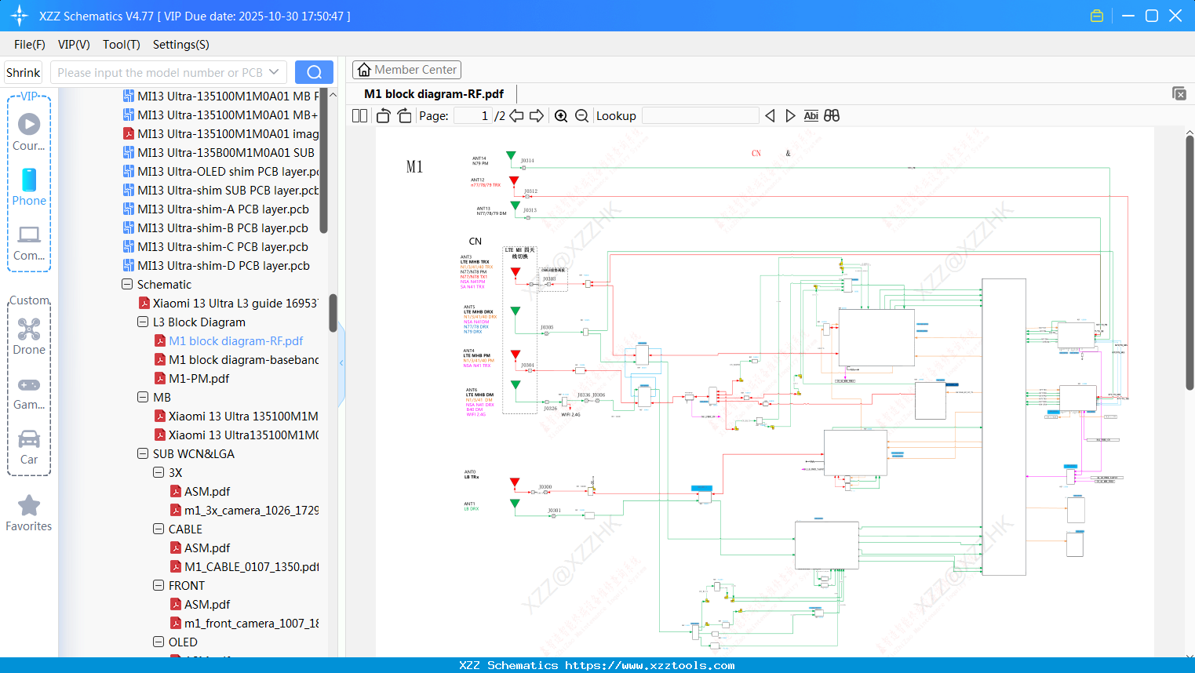Zoom out of the PDF page
This screenshot has height=673, width=1195.
581,115
